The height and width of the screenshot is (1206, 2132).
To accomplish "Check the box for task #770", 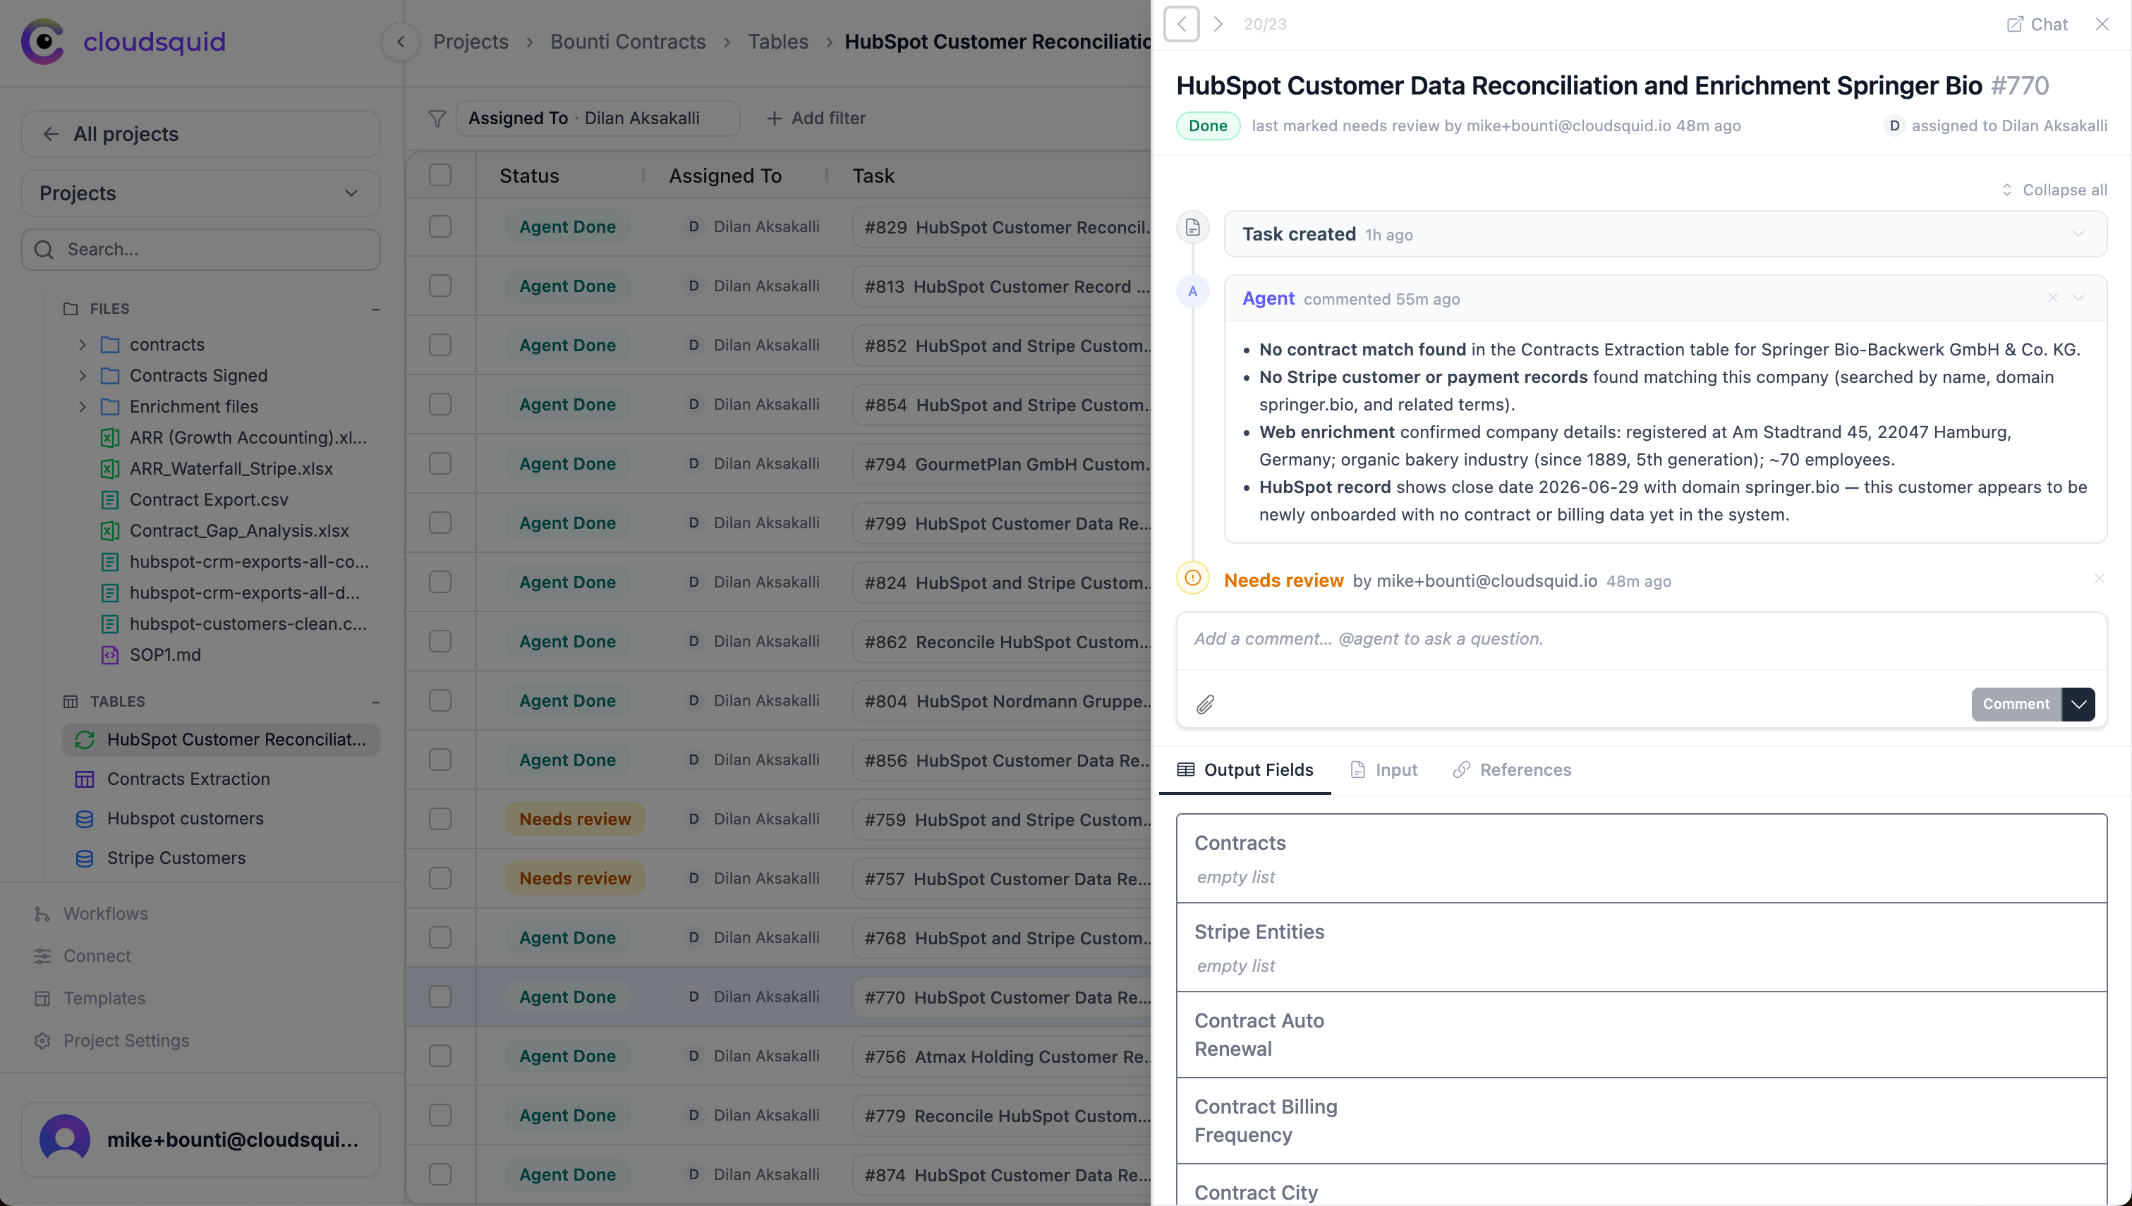I will pyautogui.click(x=441, y=997).
